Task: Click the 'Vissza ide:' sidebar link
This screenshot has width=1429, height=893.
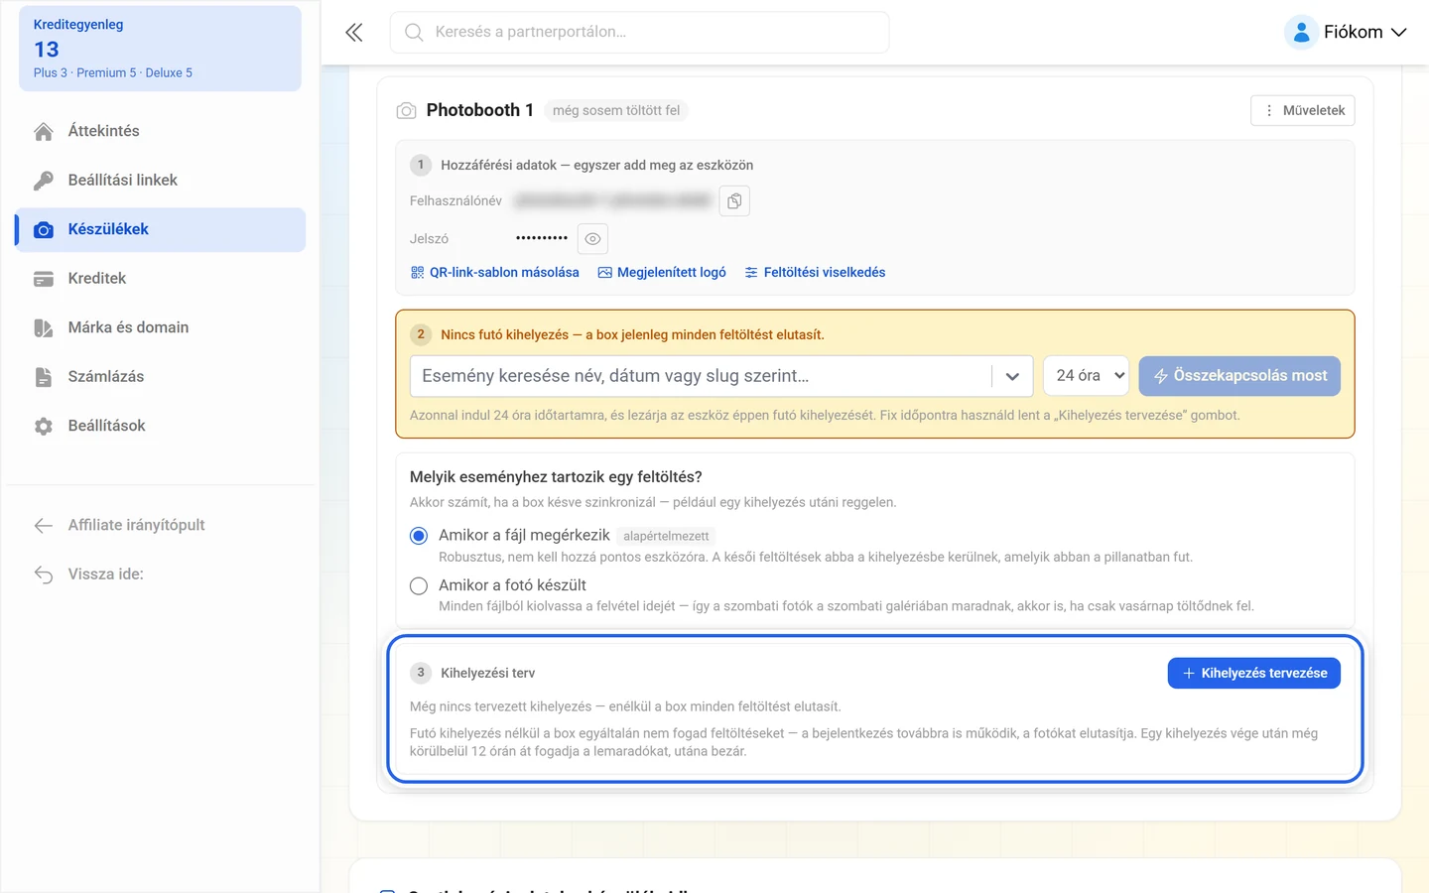Action: (160, 574)
